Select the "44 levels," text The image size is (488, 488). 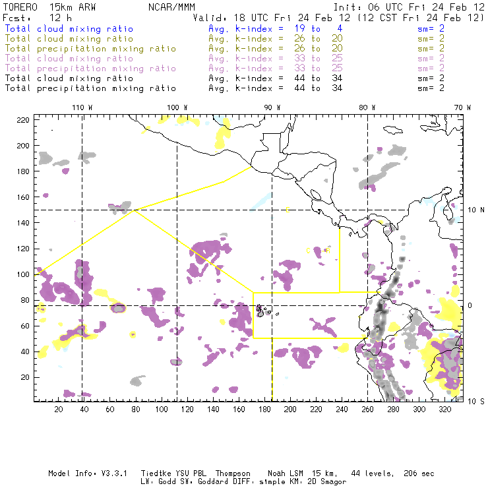click(373, 473)
